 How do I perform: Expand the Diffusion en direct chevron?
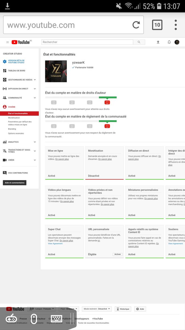click(x=35, y=89)
